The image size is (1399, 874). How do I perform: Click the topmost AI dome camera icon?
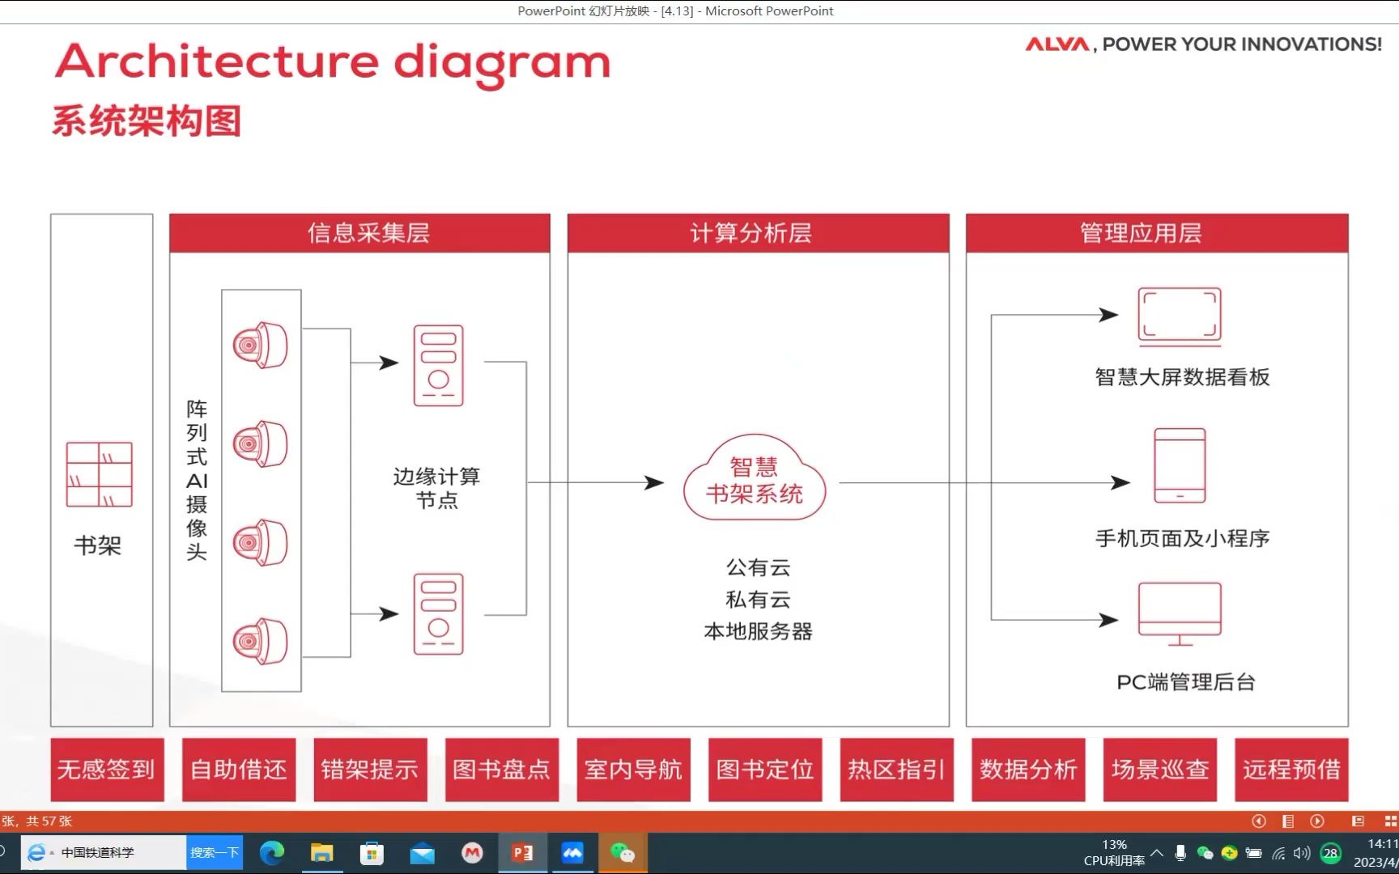[260, 346]
